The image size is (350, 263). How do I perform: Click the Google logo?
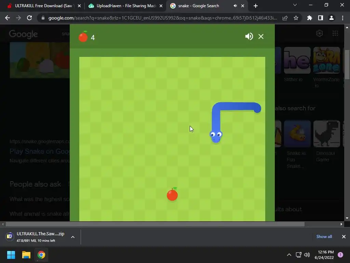(x=23, y=34)
